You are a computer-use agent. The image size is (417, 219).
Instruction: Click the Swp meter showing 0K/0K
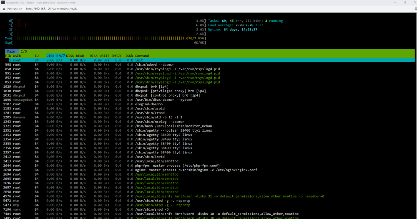[x=106, y=43]
